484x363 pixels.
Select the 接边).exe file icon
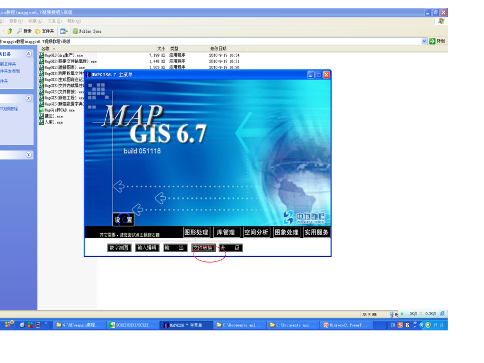click(x=42, y=116)
